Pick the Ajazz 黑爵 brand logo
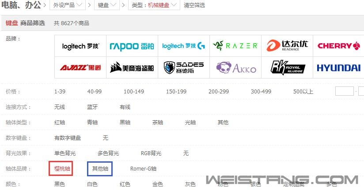The height and width of the screenshot is (190, 364). (x=80, y=67)
